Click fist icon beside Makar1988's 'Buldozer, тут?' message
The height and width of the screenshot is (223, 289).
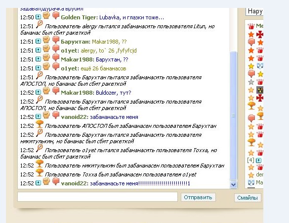click(x=46, y=91)
